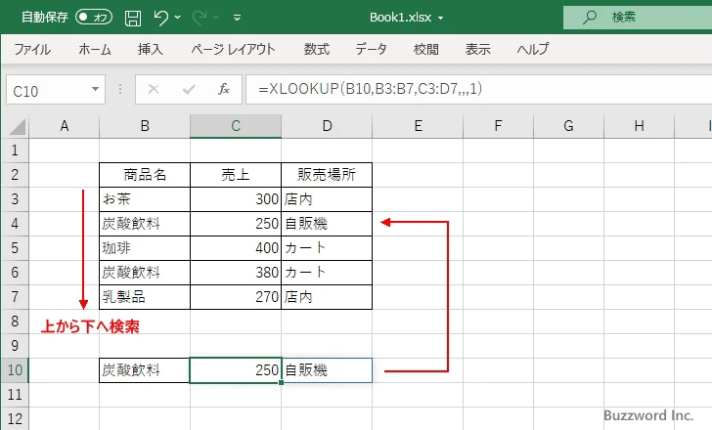Image resolution: width=712 pixels, height=430 pixels.
Task: Click header cell 商品名
Action: [145, 175]
